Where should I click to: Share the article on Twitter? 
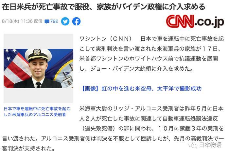click(65, 21)
